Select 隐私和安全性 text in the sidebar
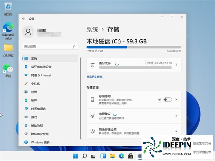The height and width of the screenshot is (161, 215). coord(40,134)
